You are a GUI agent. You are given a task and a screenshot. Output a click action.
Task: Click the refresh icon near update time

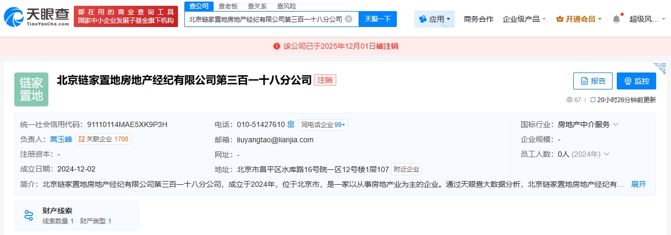593,100
